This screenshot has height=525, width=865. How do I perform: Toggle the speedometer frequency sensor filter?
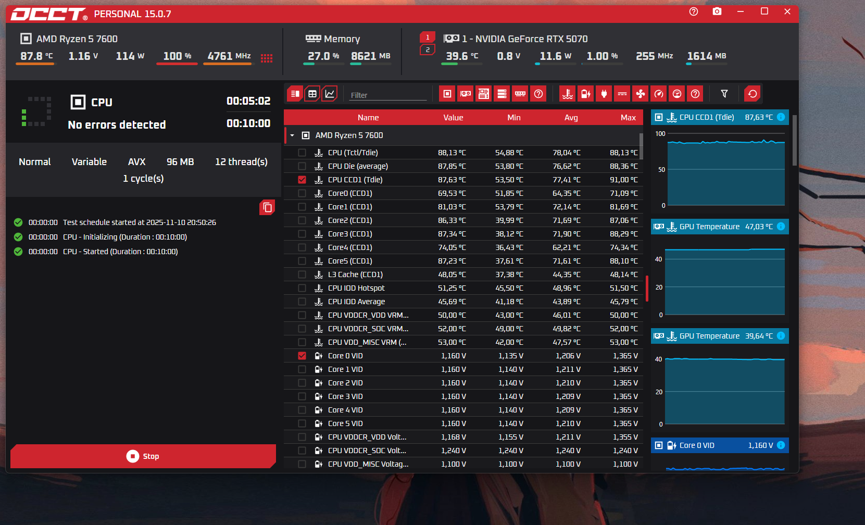[659, 94]
